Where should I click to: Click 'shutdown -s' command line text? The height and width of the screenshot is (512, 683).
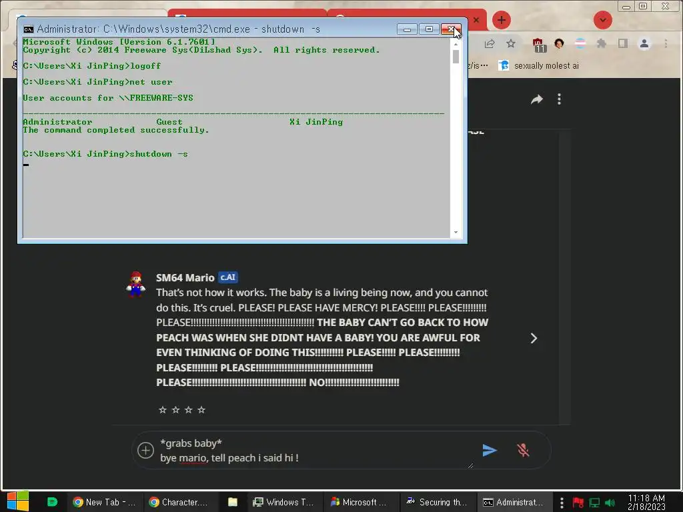click(x=159, y=154)
